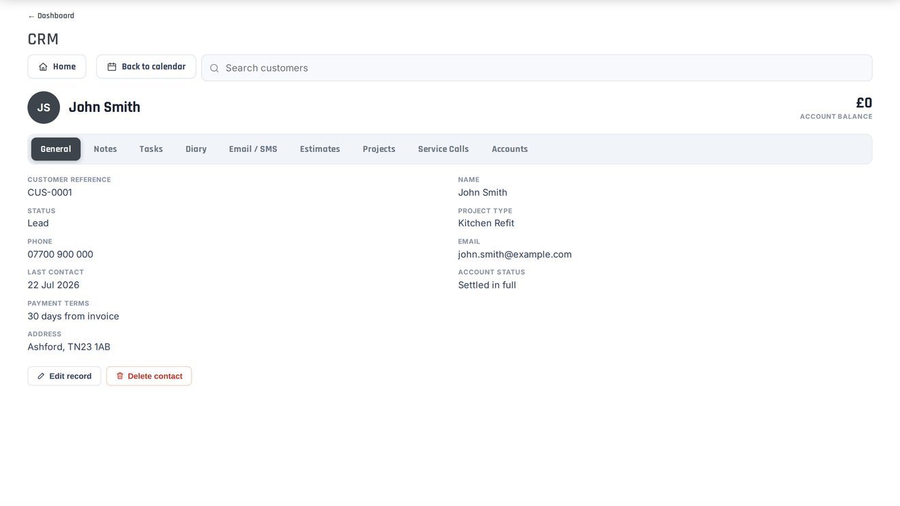The height and width of the screenshot is (506, 900).
Task: Show the Estimates tab
Action: [x=320, y=149]
